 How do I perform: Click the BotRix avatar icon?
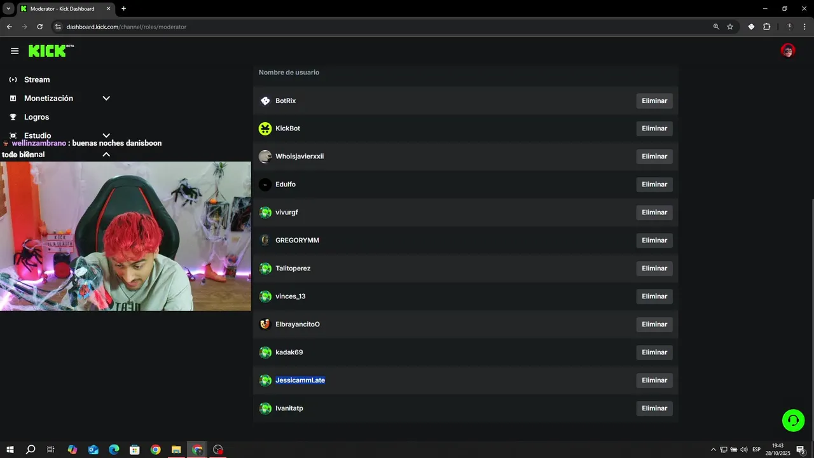coord(265,101)
